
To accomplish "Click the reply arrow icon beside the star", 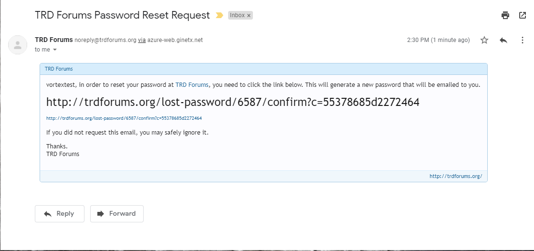I will pos(503,40).
